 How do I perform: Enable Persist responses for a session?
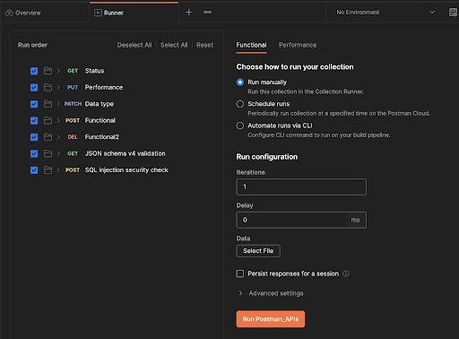pyautogui.click(x=240, y=274)
